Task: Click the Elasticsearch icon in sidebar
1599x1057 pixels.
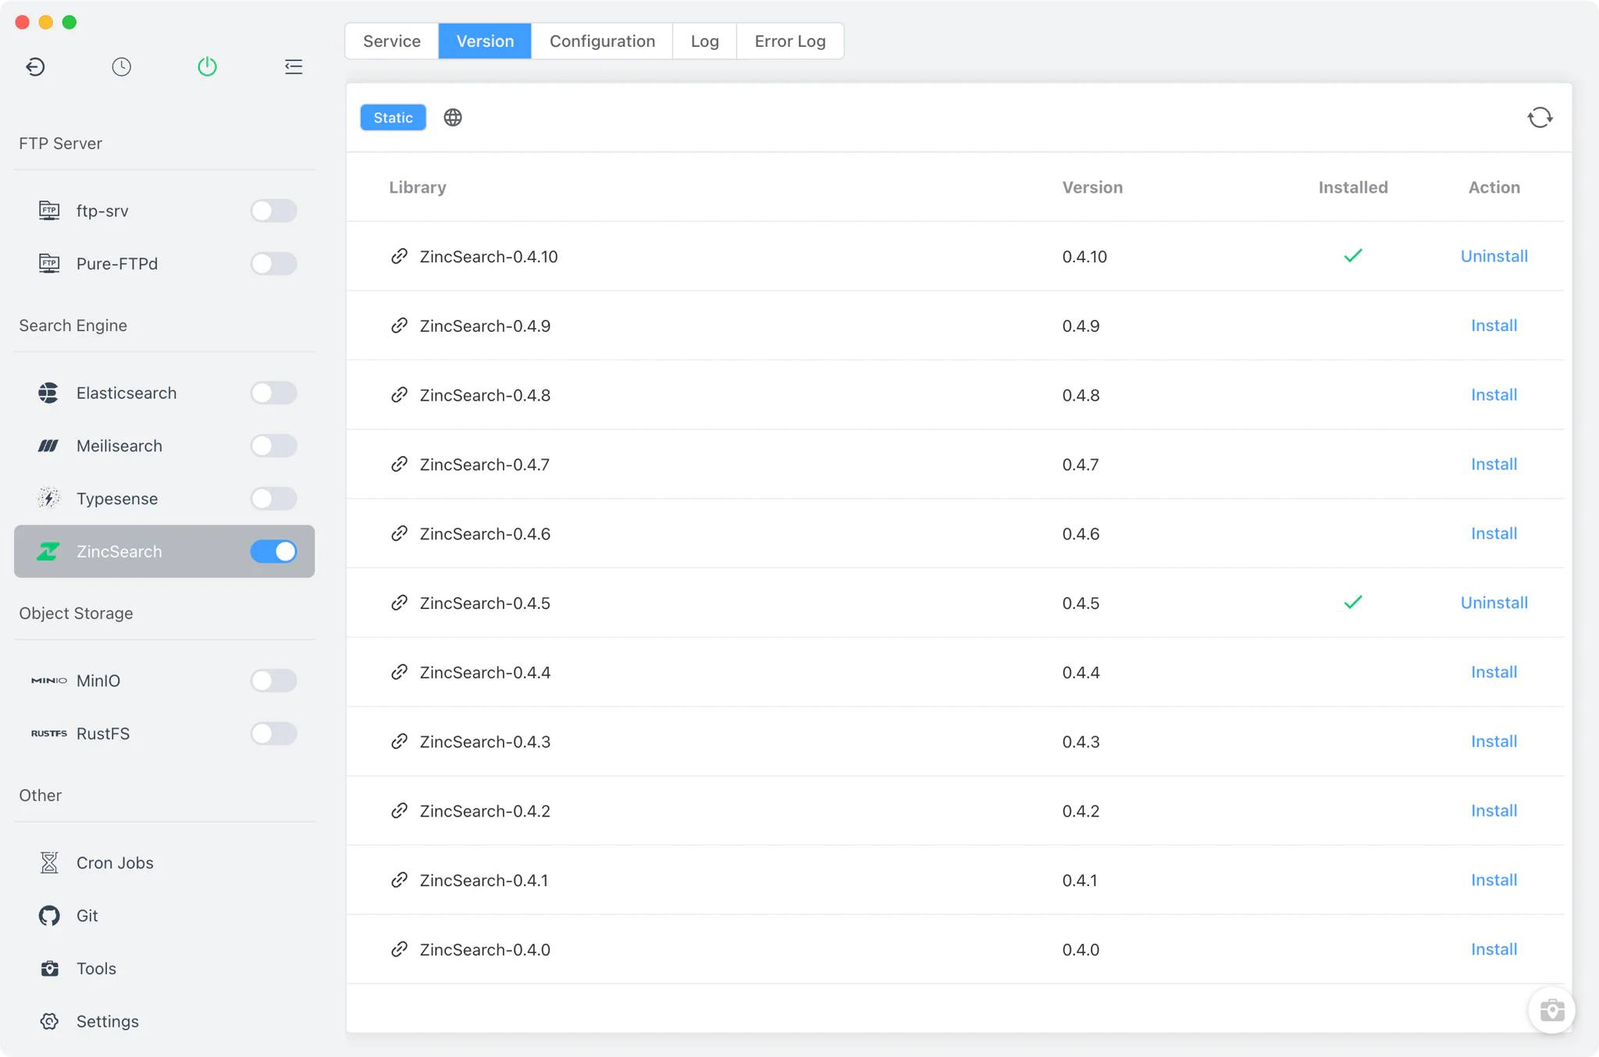Action: (48, 393)
